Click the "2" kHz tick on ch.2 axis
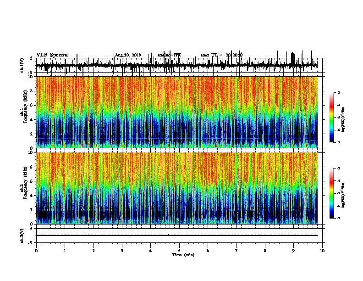The height and width of the screenshot is (281, 363). [32, 210]
